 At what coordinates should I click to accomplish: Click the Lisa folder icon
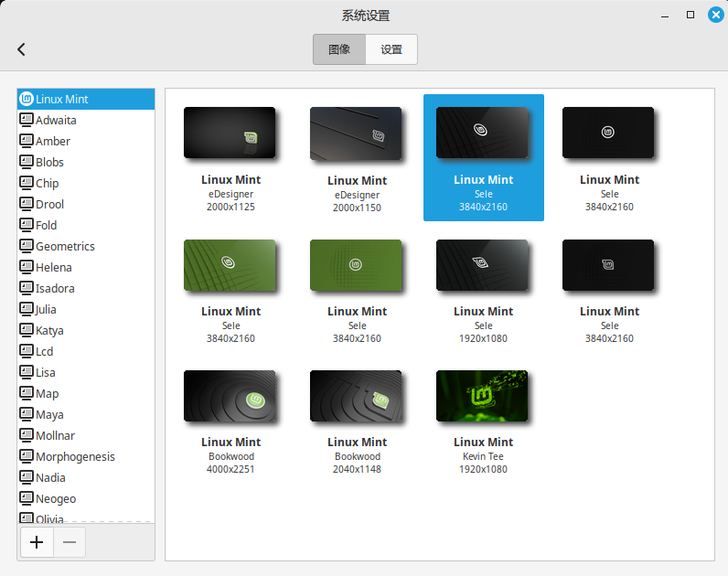pyautogui.click(x=27, y=372)
